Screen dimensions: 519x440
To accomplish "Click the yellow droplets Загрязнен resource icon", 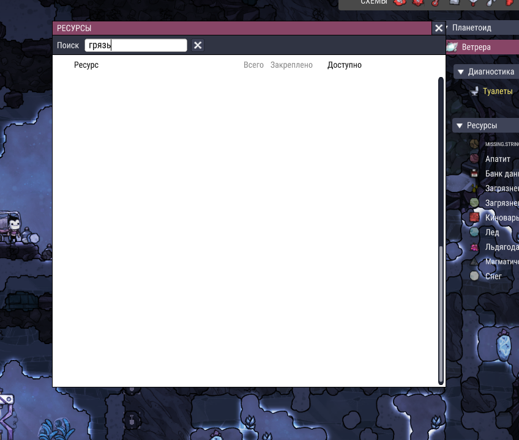I will point(474,188).
